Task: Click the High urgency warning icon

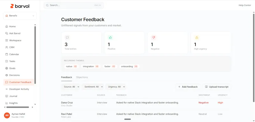Action: (x=197, y=38)
